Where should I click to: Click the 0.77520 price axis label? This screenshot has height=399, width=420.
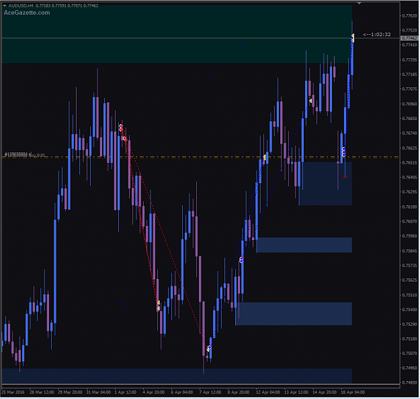[x=409, y=30]
